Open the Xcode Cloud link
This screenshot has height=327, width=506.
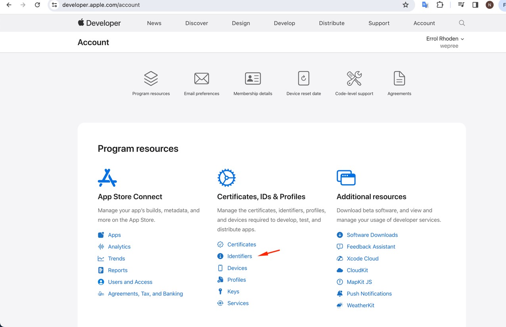tap(362, 258)
